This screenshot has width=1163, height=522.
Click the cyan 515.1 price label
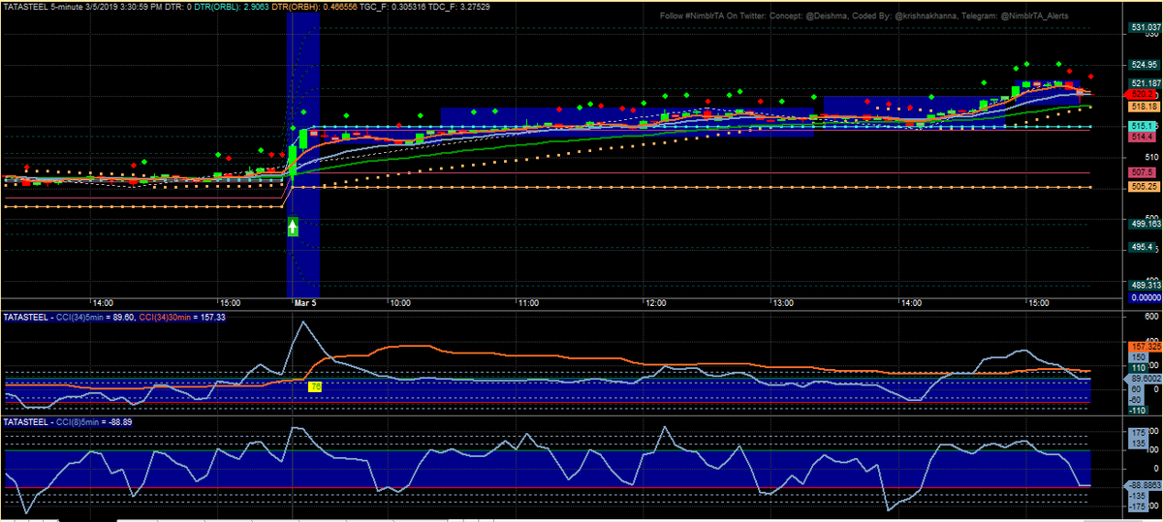click(1143, 126)
